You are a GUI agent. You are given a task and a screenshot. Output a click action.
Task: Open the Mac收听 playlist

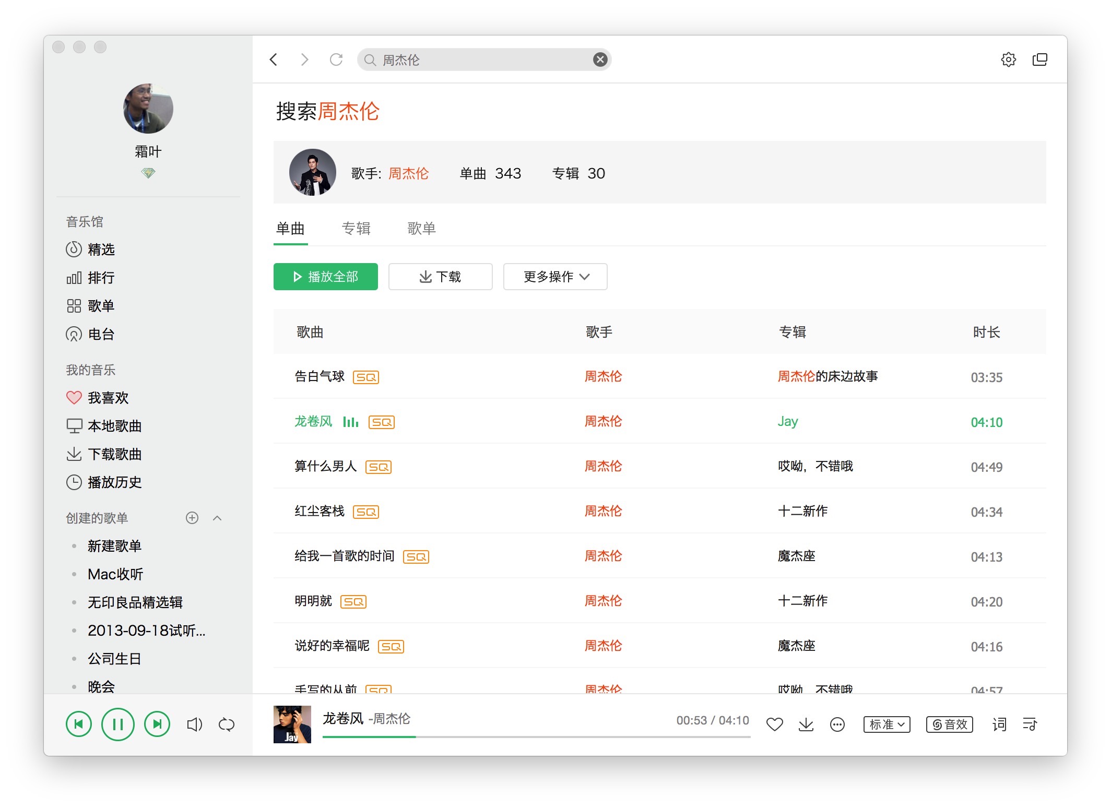pyautogui.click(x=115, y=574)
